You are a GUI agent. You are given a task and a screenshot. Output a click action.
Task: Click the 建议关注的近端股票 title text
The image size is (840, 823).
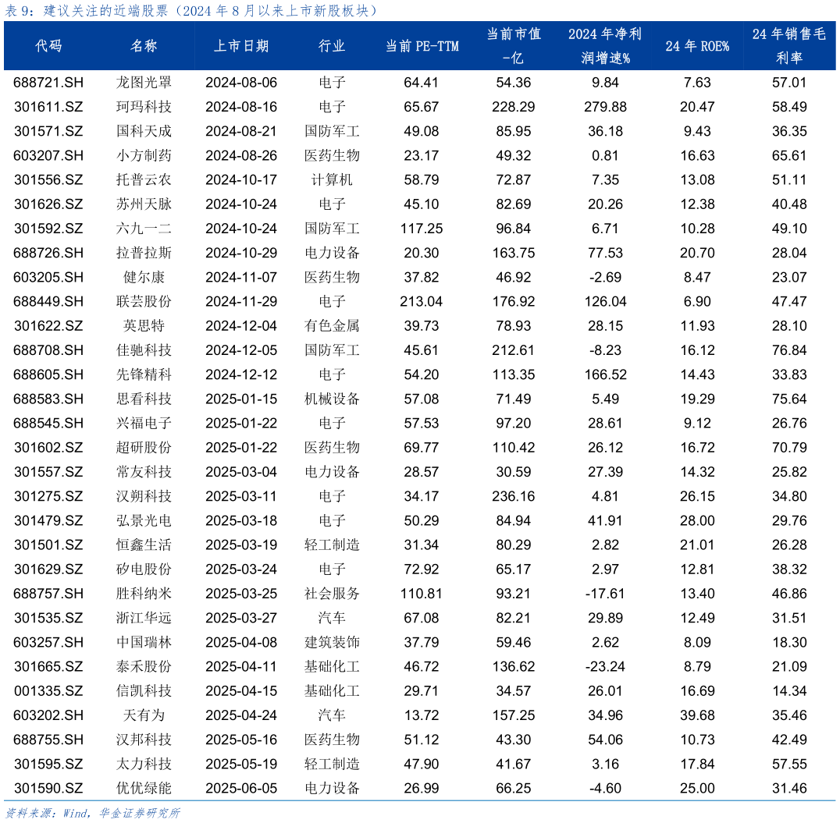click(x=105, y=10)
